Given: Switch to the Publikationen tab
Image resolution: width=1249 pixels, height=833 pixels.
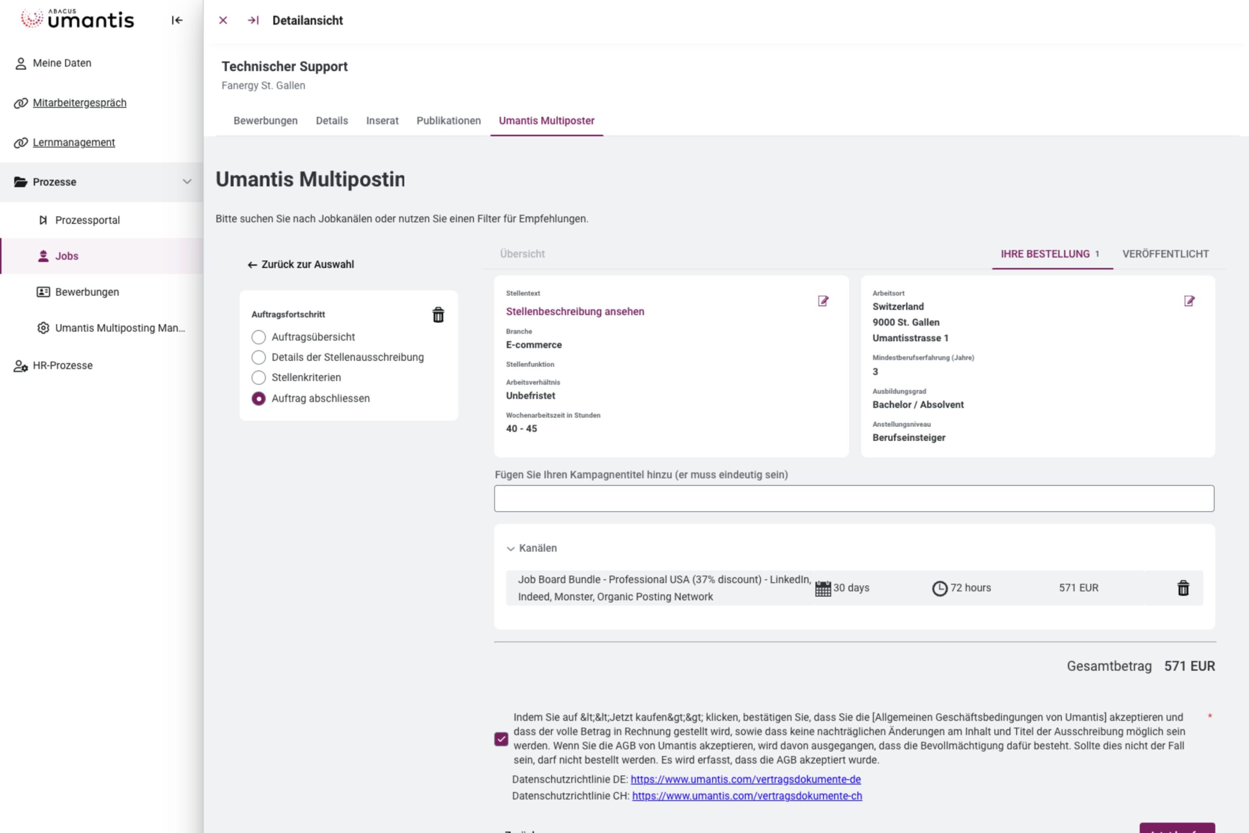Looking at the screenshot, I should pos(448,121).
